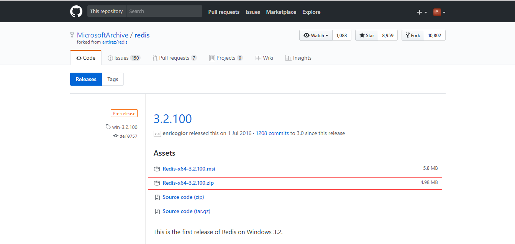Expand the plus create-new dropdown
Image resolution: width=515 pixels, height=244 pixels.
pyautogui.click(x=422, y=12)
